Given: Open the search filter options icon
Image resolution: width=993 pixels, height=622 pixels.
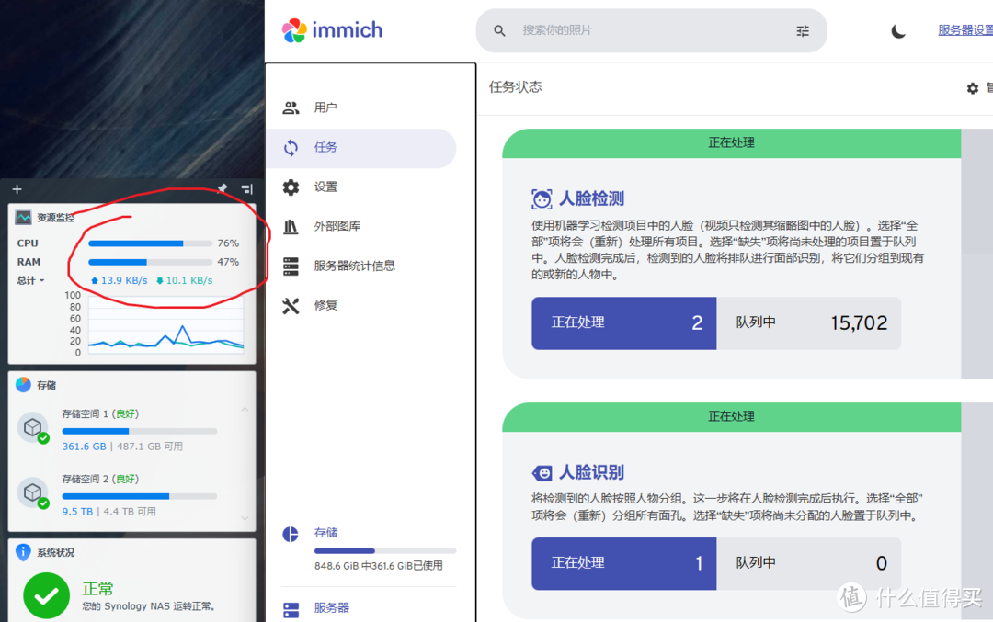Looking at the screenshot, I should coord(802,30).
